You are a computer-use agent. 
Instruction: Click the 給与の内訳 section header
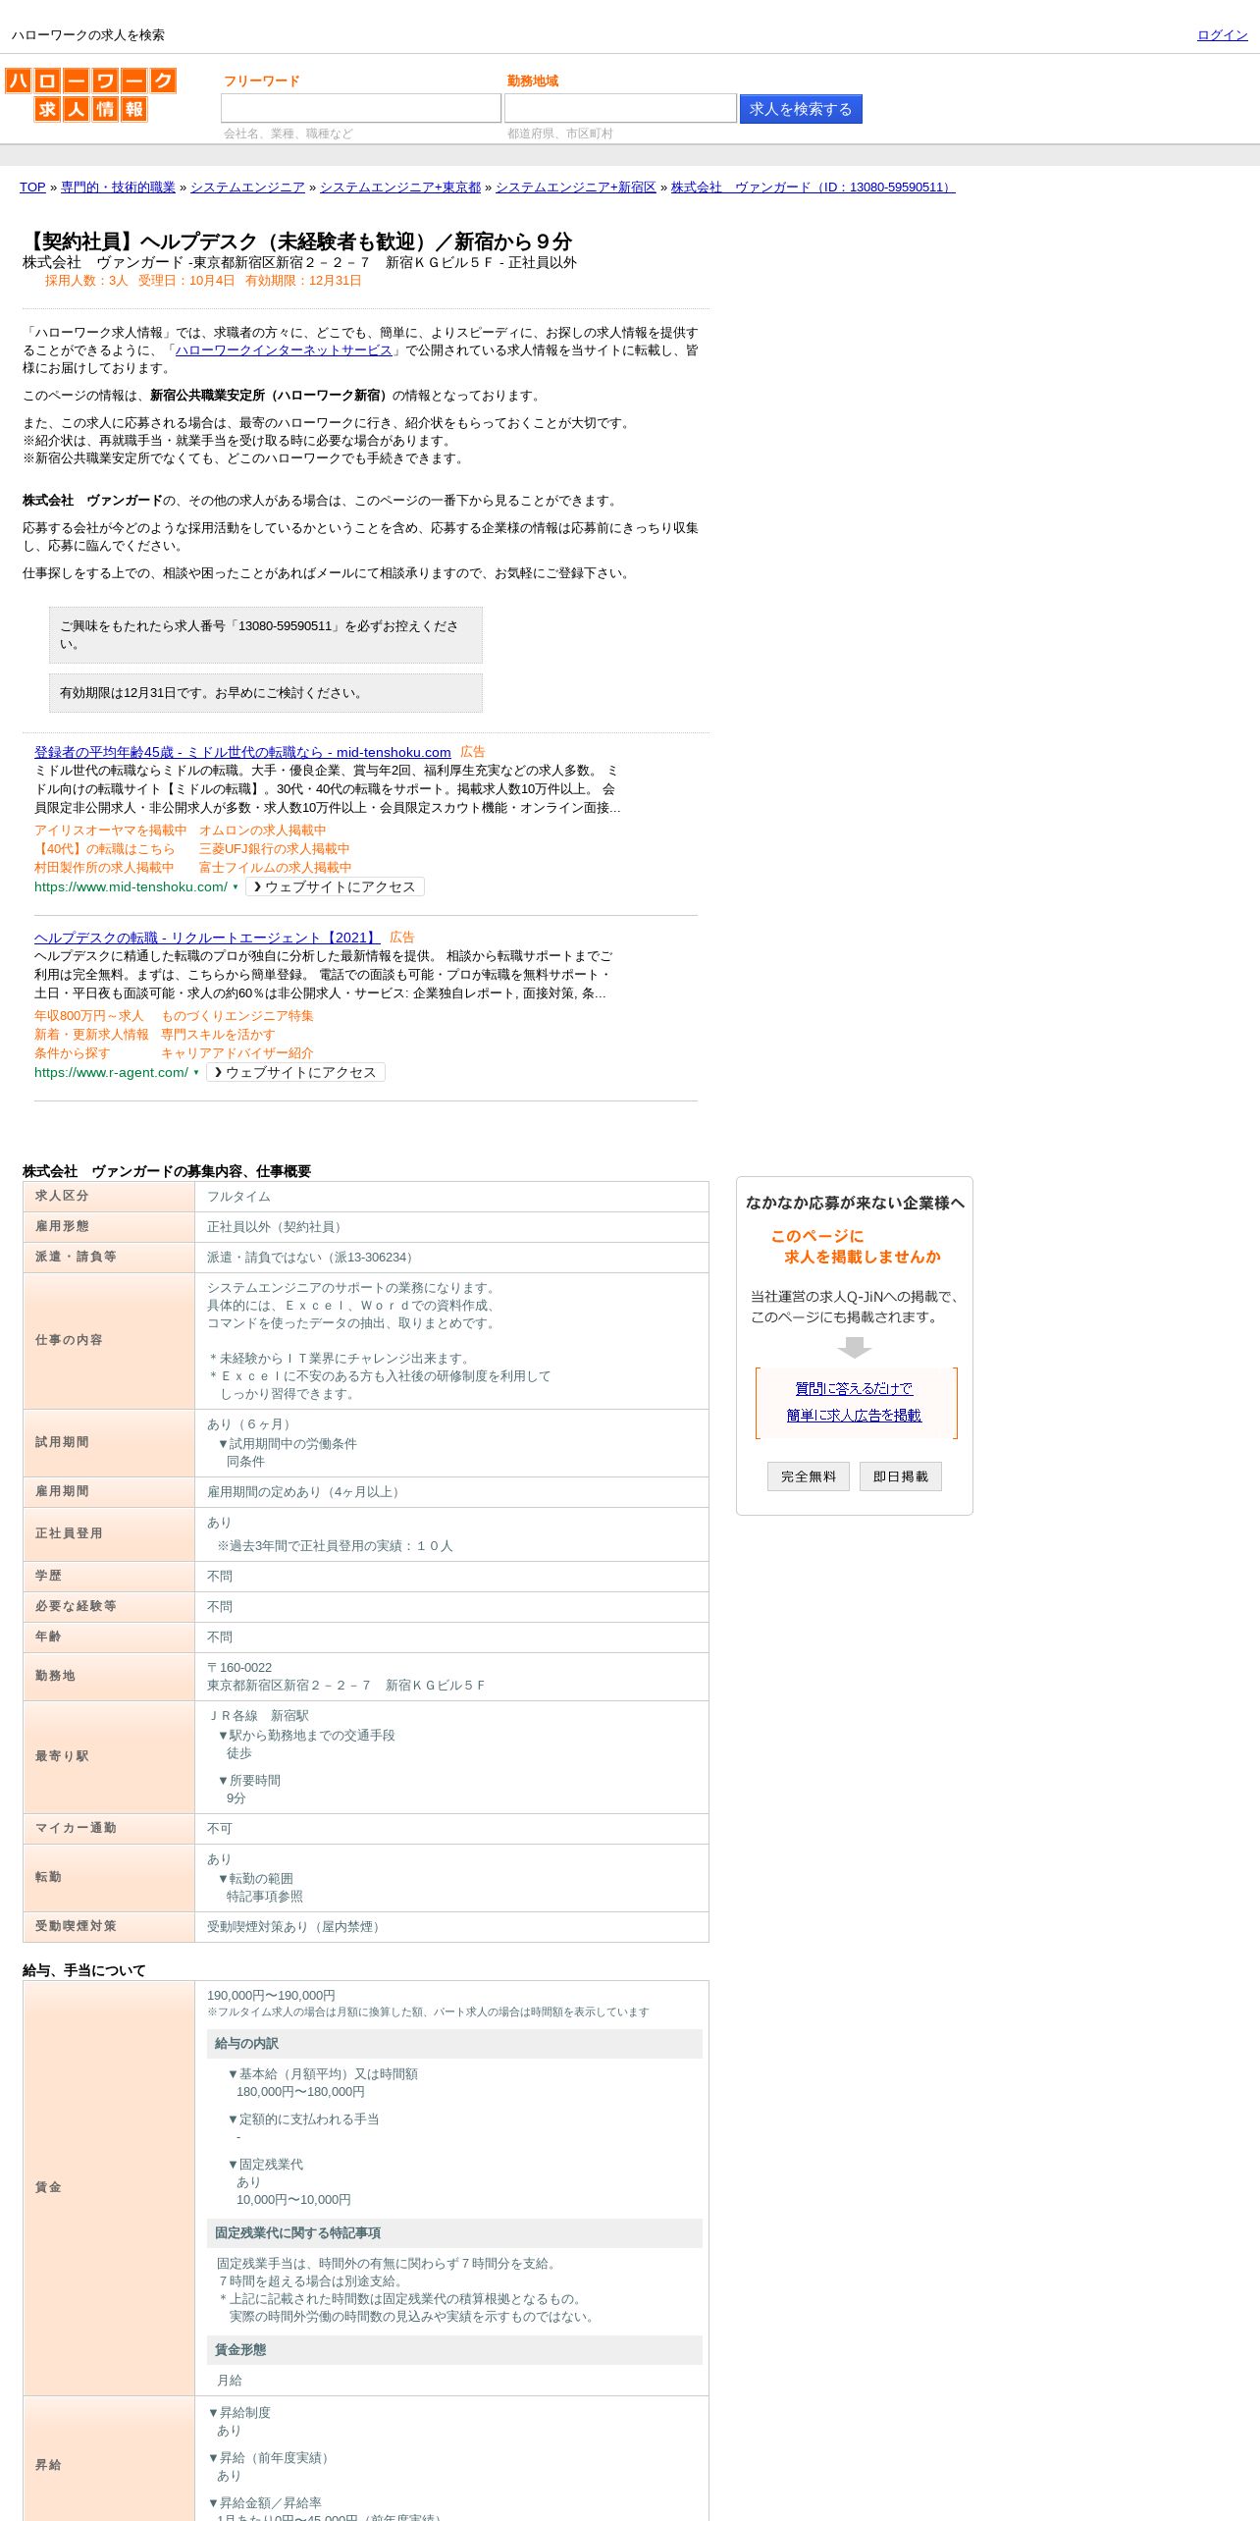pyautogui.click(x=454, y=2044)
